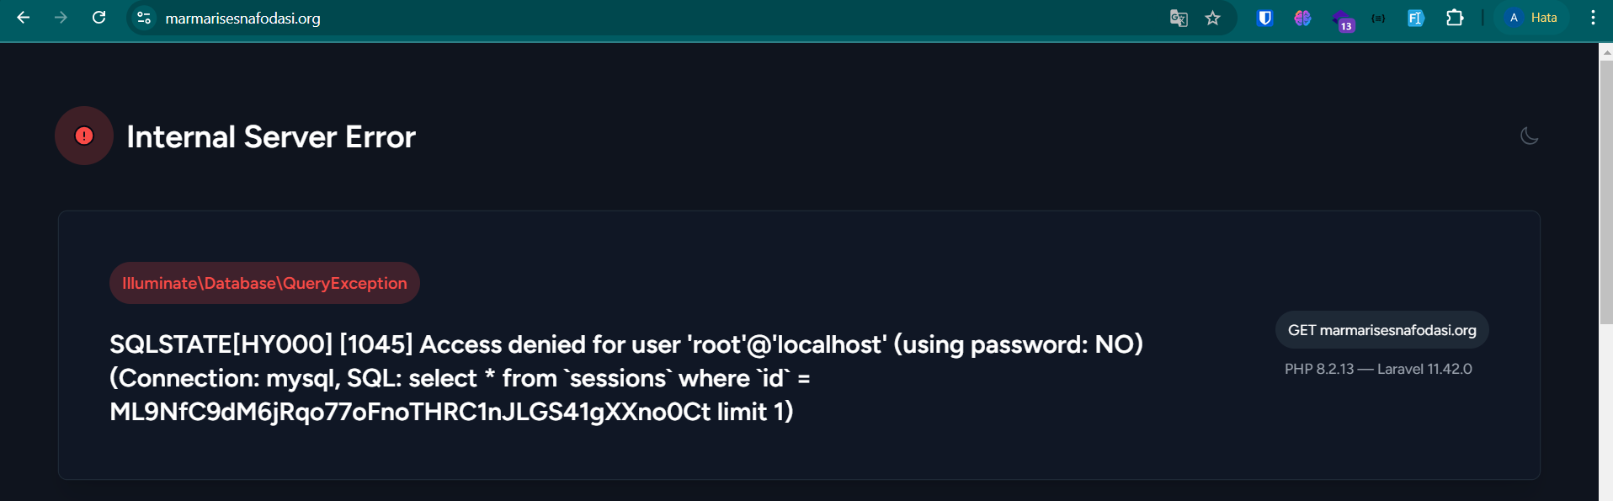The height and width of the screenshot is (501, 1613).
Task: Open the Extensions puzzle piece menu
Action: 1454,18
